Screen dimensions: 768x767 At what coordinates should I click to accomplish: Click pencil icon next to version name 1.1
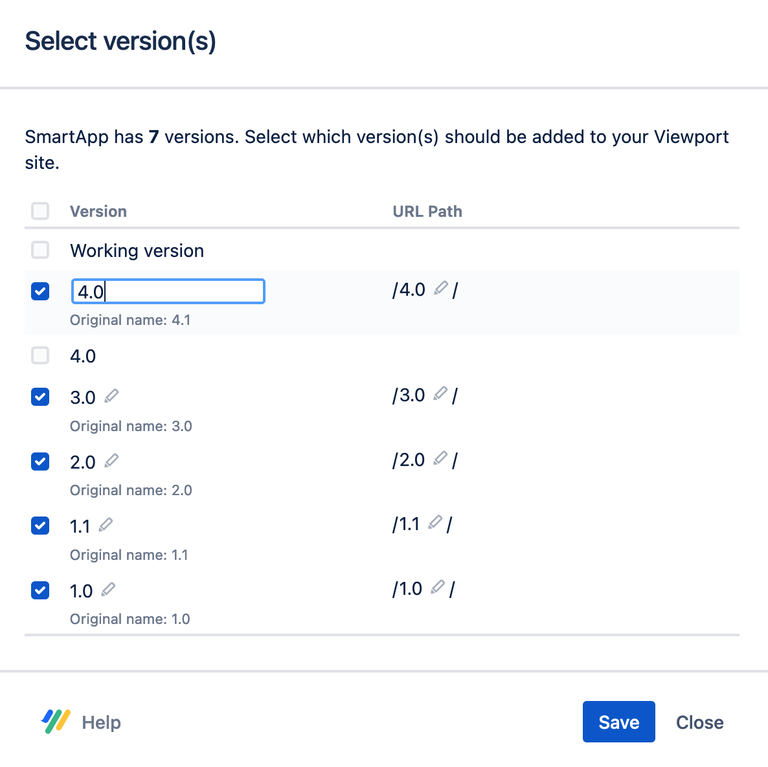pyautogui.click(x=106, y=524)
